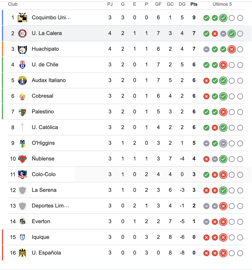
Task: Open the U. de Chile crest icon
Action: click(23, 65)
